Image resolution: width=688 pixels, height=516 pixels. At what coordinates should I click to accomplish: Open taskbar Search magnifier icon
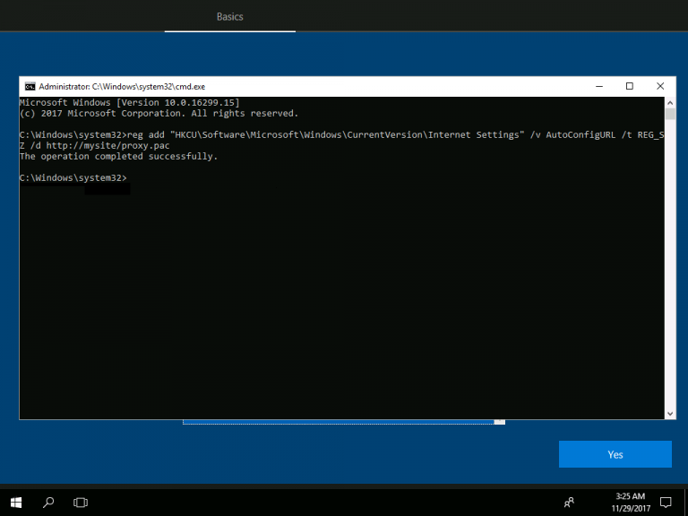pos(48,502)
